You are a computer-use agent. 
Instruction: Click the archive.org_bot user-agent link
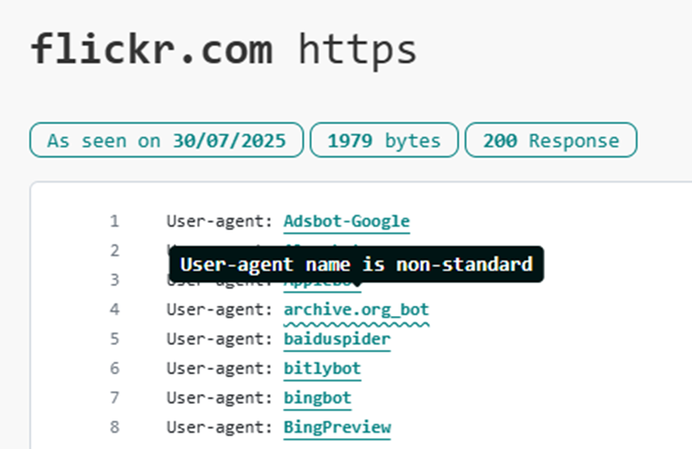point(356,310)
